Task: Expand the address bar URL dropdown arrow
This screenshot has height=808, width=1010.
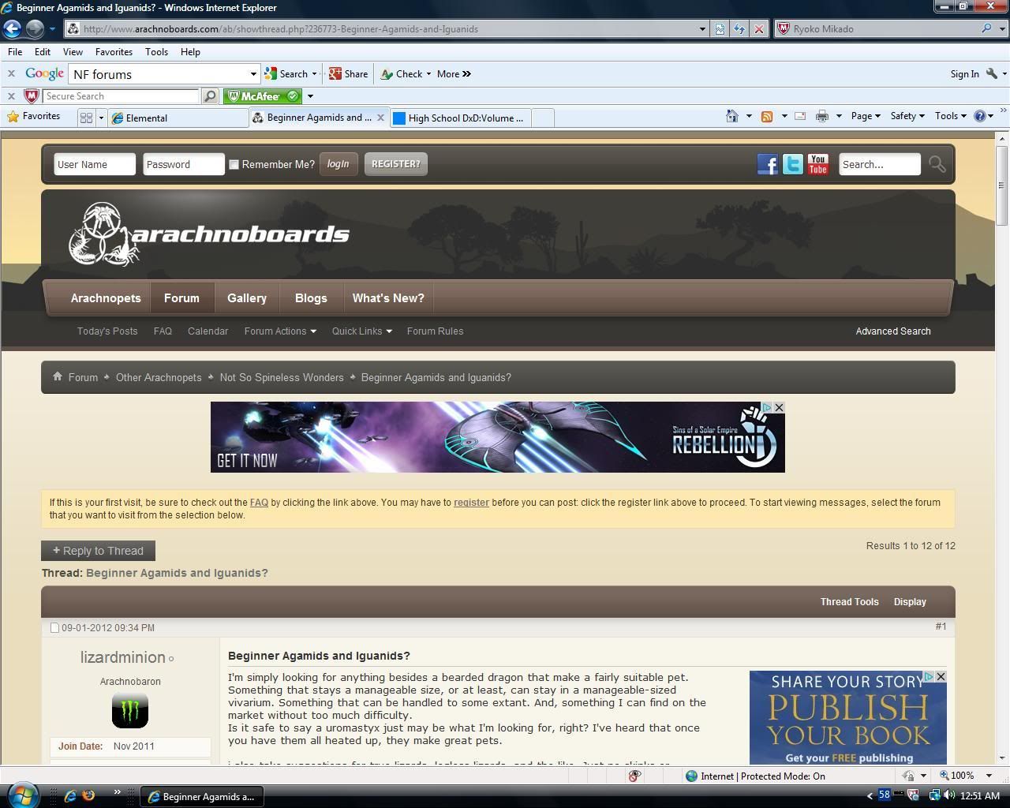Action: (702, 29)
